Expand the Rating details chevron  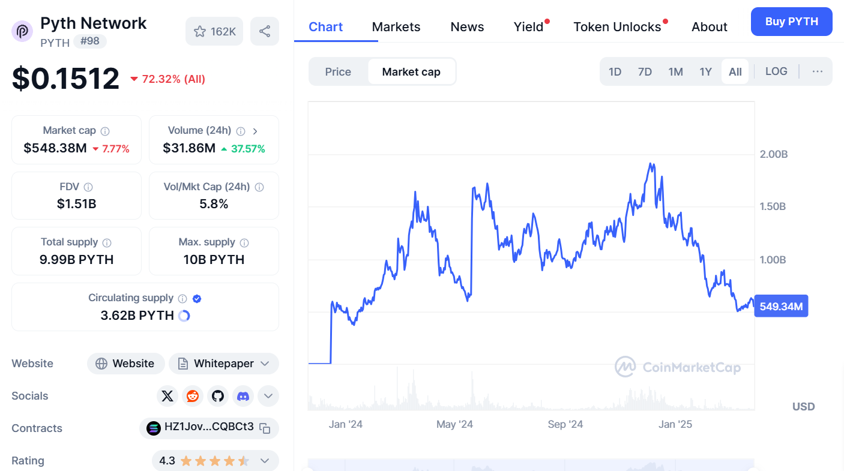coord(264,461)
